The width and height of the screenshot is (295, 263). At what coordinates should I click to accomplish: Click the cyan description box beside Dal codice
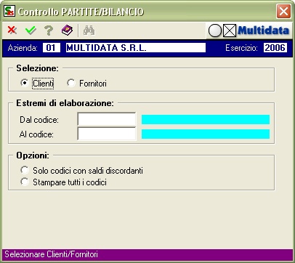click(x=206, y=120)
